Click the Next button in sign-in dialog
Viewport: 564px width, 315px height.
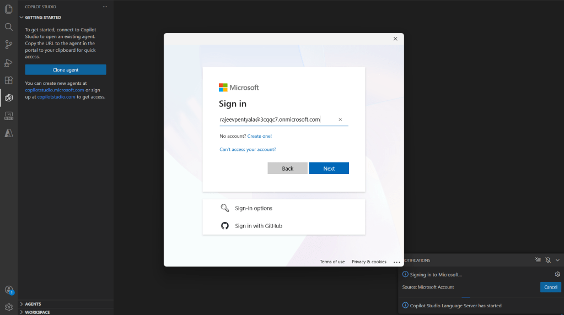tap(329, 169)
